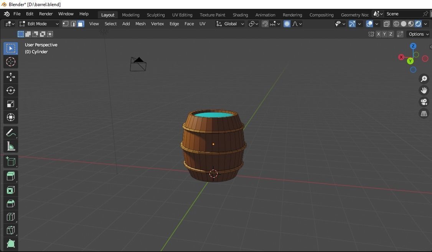The image size is (432, 252).
Task: Pick the Annotate pencil tool
Action: coord(10,133)
